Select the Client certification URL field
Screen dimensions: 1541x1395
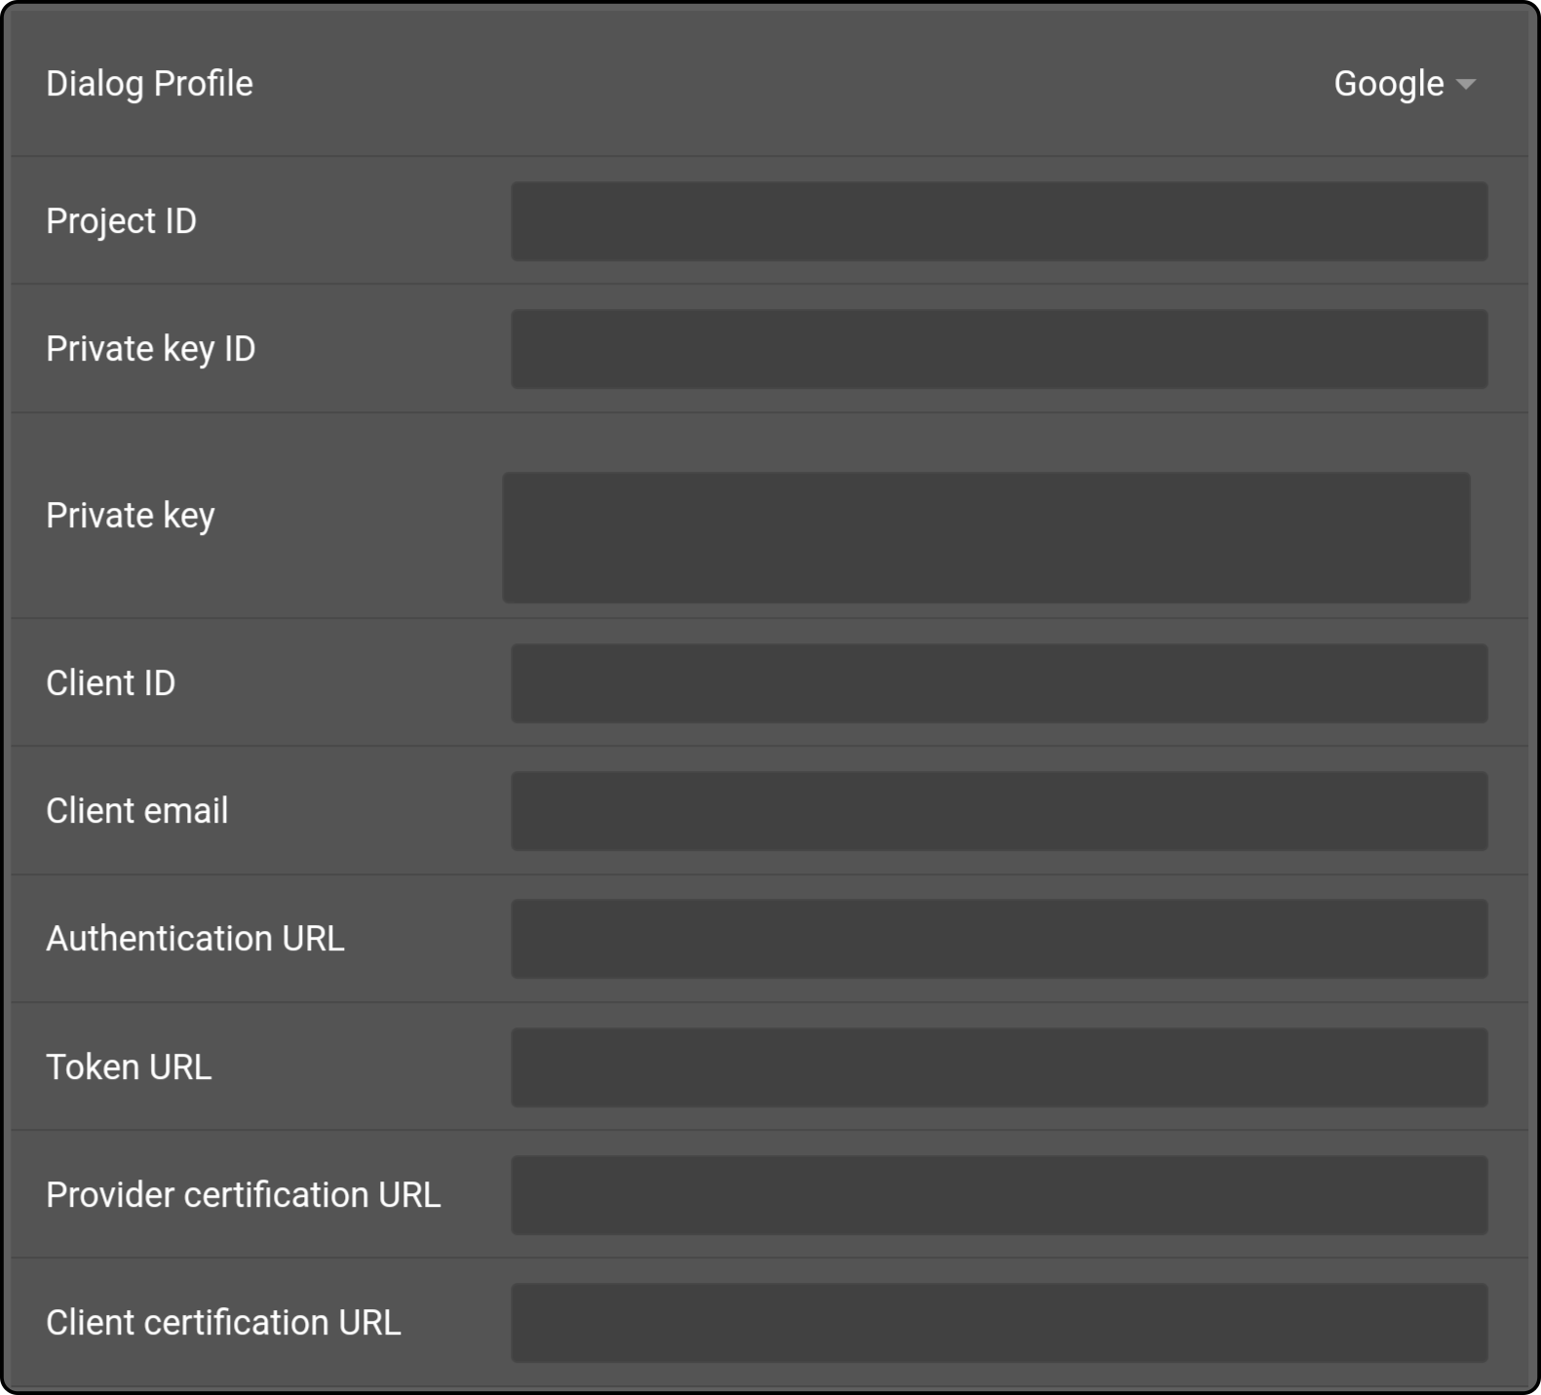click(999, 1323)
